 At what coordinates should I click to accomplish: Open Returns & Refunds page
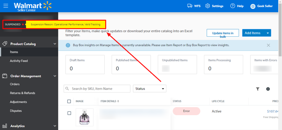23,93
